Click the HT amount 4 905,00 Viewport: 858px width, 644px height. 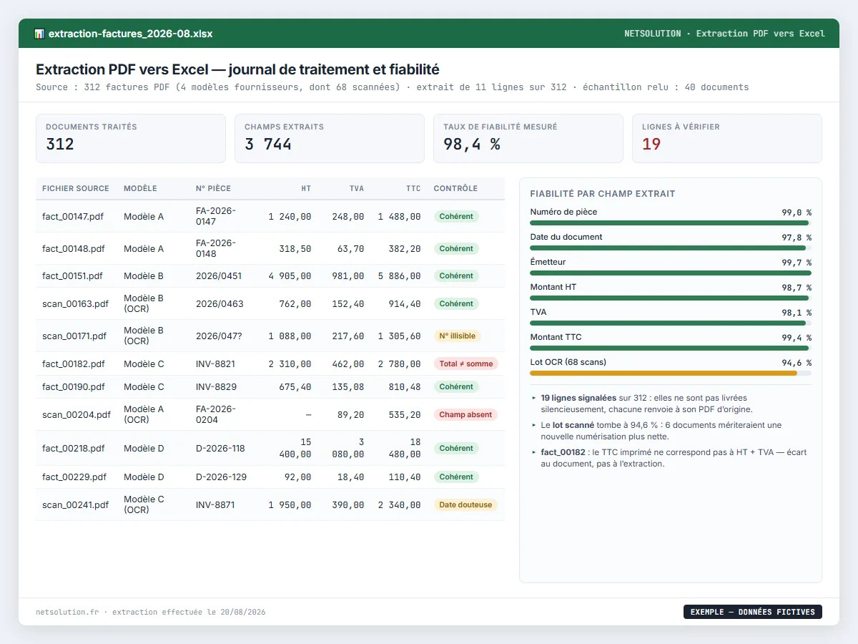point(290,275)
